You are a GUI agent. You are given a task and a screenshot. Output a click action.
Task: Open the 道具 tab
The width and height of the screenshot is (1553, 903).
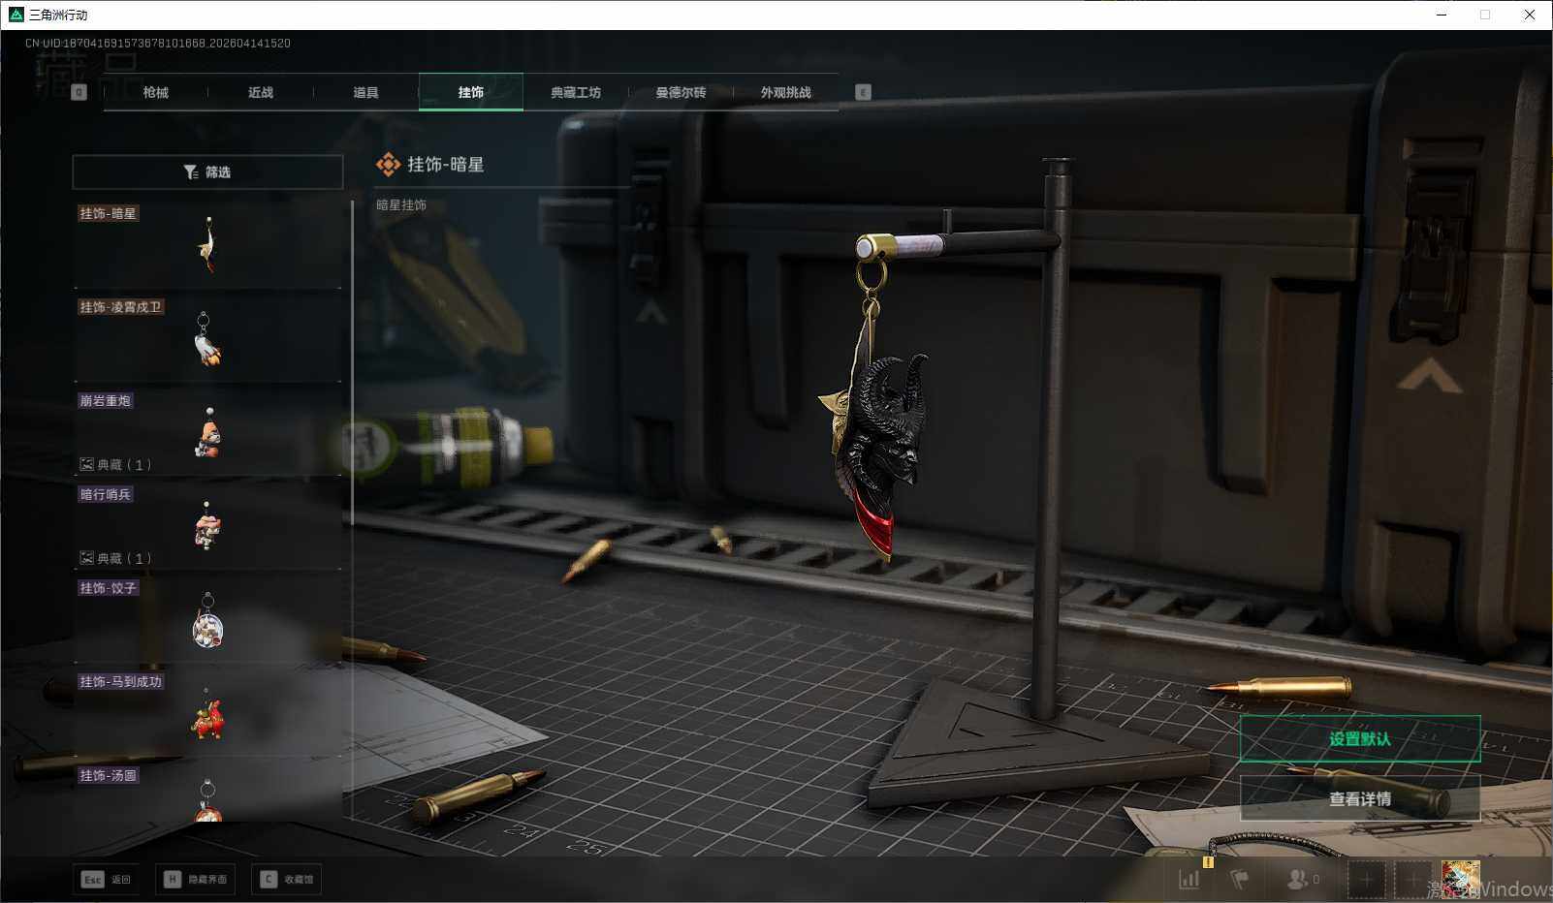pyautogui.click(x=365, y=92)
